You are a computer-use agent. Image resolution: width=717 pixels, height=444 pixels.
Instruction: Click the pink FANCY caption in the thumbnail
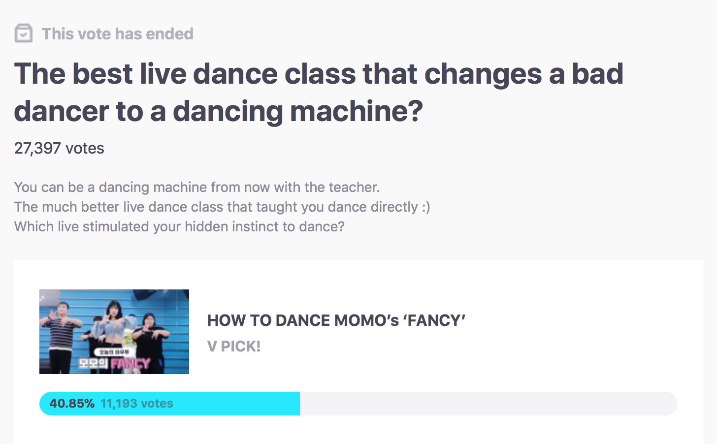tap(130, 364)
